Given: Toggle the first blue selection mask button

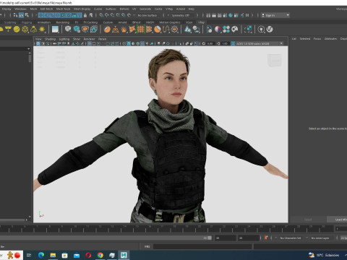Looking at the screenshot, I should 40,15.
